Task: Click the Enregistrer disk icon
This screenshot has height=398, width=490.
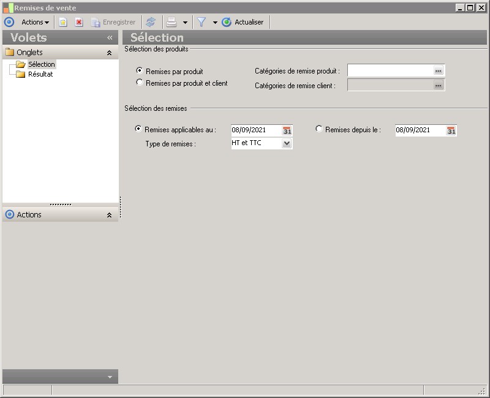Action: click(96, 23)
